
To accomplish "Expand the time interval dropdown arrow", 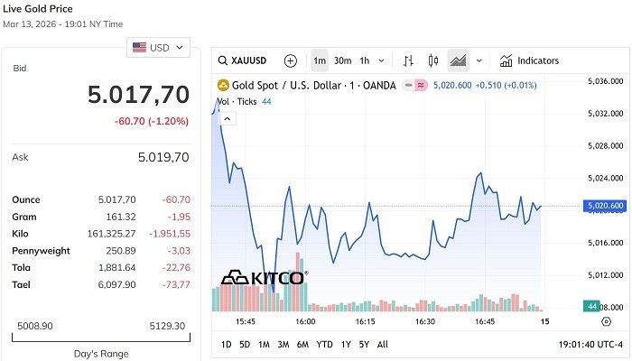I will (382, 60).
